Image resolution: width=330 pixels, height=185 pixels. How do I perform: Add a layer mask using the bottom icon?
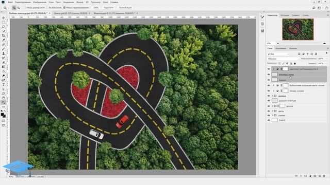306,176
